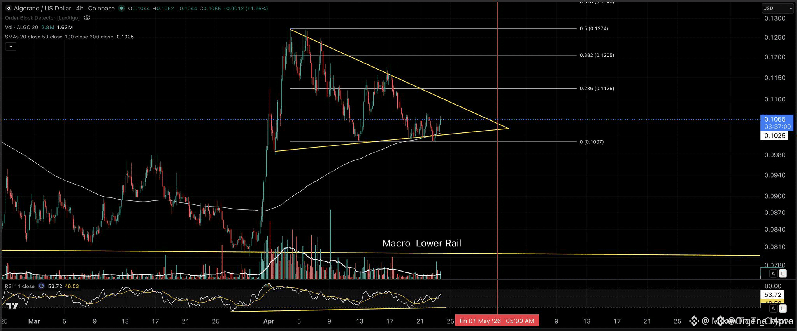Select the Order Block Detector [LuxAlgo] legend label

(x=42, y=18)
